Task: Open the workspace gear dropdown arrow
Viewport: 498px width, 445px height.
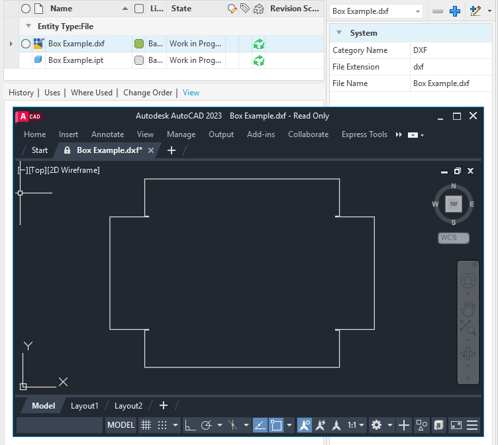Action: click(x=390, y=425)
